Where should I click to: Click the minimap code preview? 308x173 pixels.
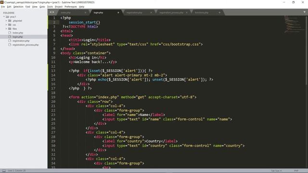tap(294, 24)
